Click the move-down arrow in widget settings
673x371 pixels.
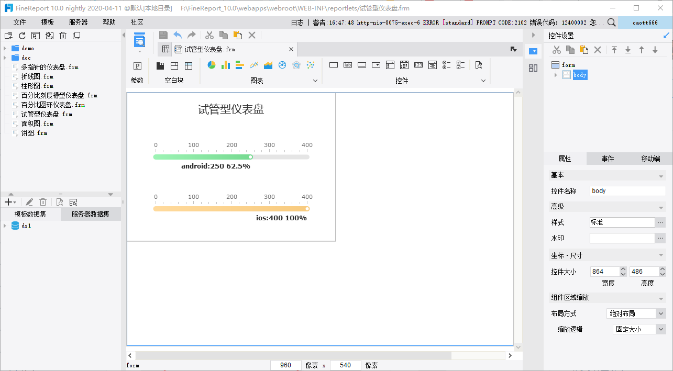tap(655, 50)
